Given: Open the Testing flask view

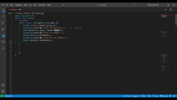Looking at the screenshot, I should click(3, 48).
